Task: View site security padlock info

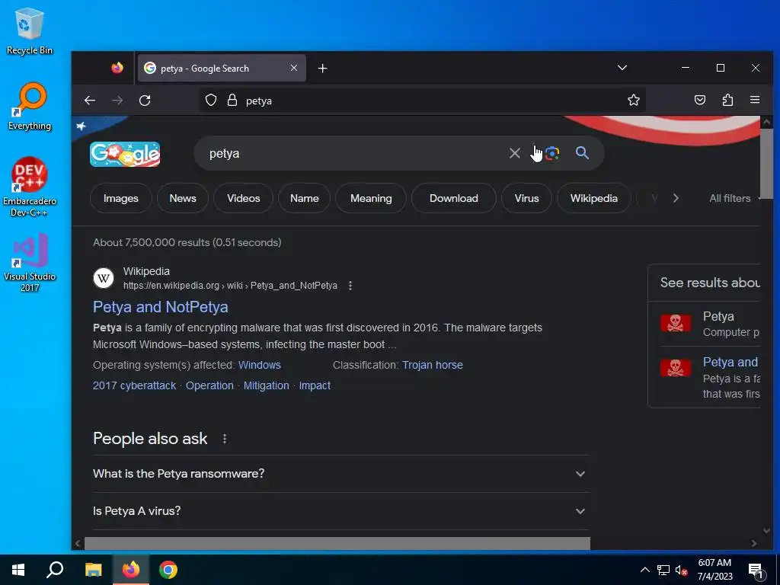Action: (232, 101)
